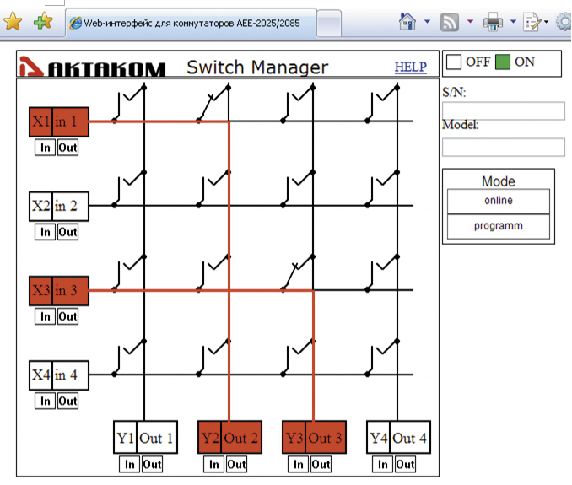Expand the RSS feeds dropdown arrow

470,22
